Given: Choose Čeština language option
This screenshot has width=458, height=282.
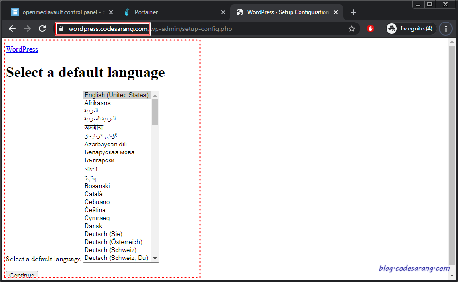Looking at the screenshot, I should point(117,210).
